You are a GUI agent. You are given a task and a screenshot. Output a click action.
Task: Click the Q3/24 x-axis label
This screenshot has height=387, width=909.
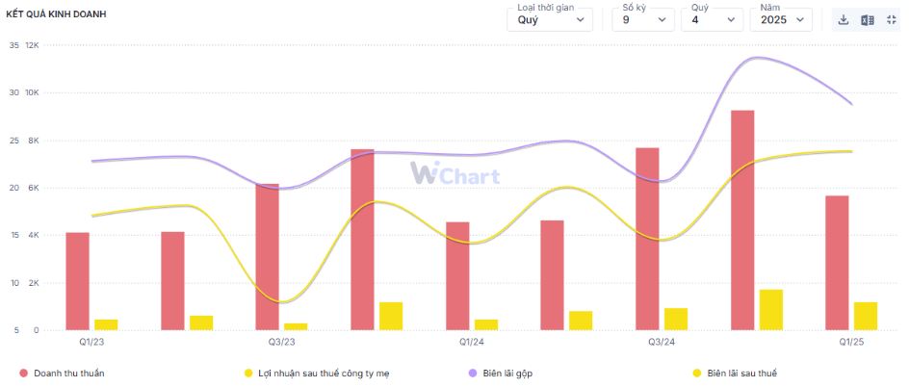pyautogui.click(x=662, y=342)
